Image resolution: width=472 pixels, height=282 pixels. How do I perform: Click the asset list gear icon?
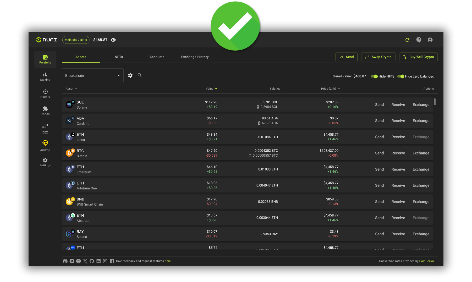coord(130,75)
